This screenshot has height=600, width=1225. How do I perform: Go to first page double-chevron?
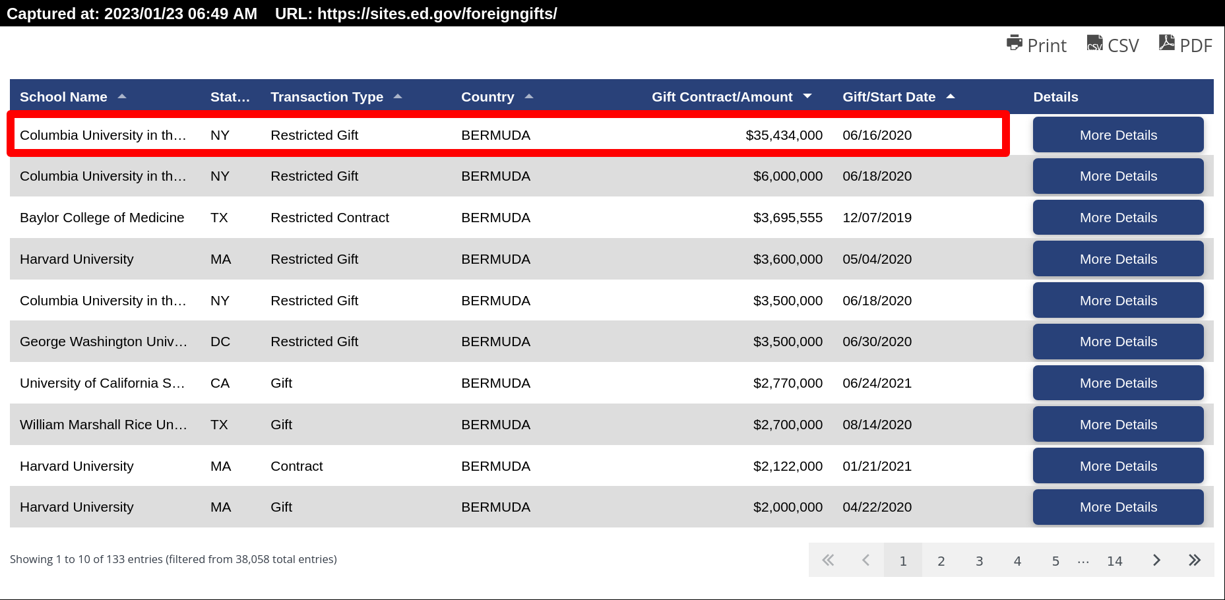pos(828,560)
